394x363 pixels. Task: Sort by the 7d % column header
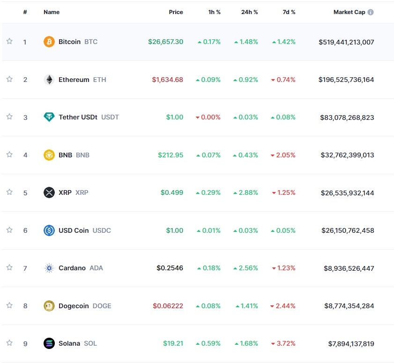(289, 12)
